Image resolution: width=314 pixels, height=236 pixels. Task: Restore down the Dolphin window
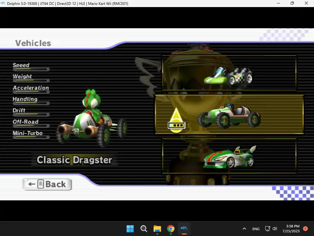[292, 3]
